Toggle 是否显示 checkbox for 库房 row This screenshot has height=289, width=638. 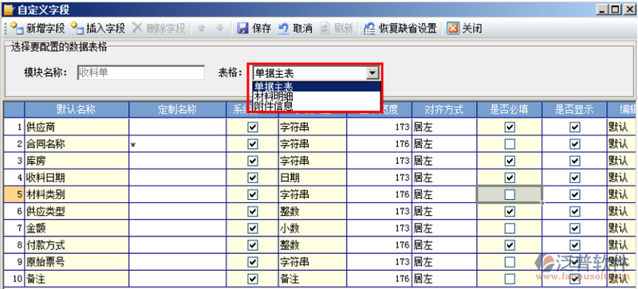click(x=574, y=161)
